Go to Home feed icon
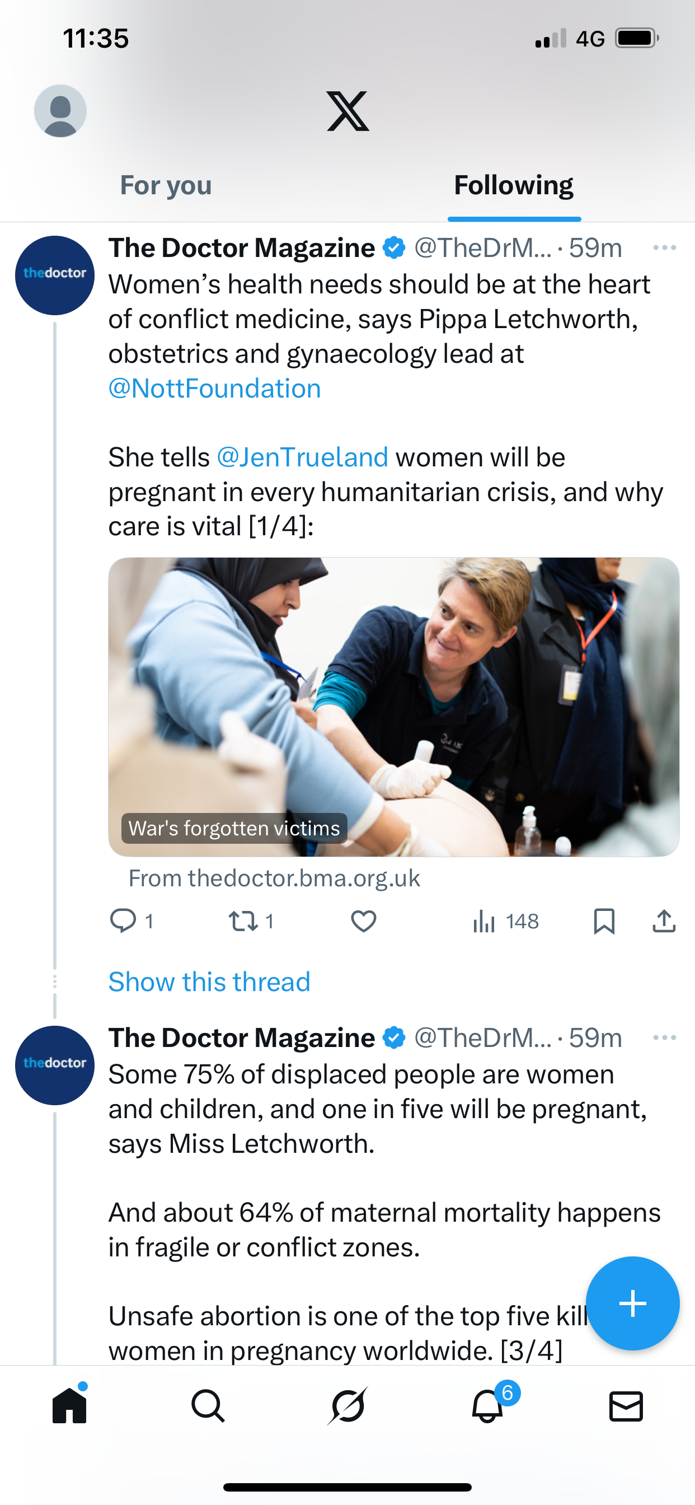Viewport: 695px width, 1505px height. 69,1406
